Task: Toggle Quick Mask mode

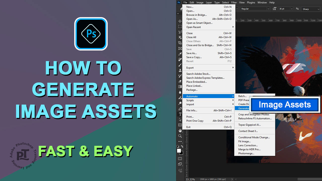Action: pos(180,159)
